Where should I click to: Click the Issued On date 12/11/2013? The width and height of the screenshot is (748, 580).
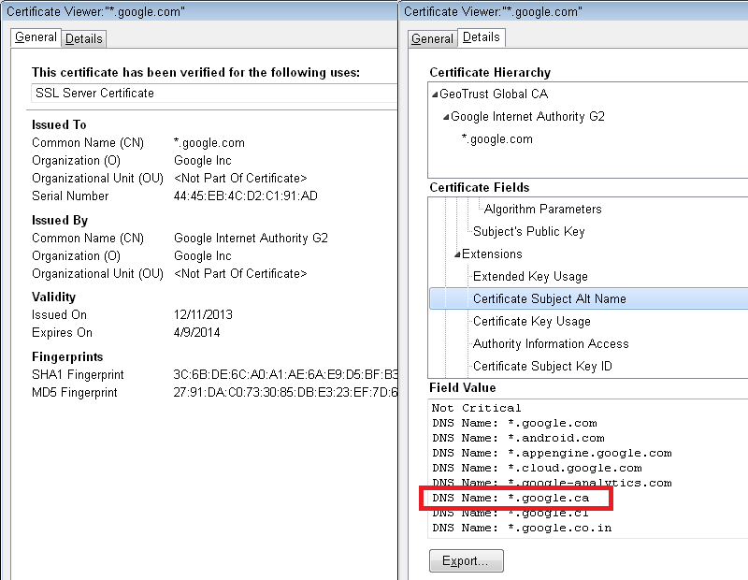(x=203, y=314)
